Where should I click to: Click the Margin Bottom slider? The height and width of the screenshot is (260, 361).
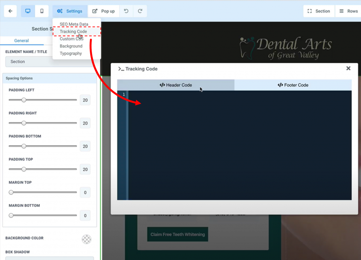(43, 215)
